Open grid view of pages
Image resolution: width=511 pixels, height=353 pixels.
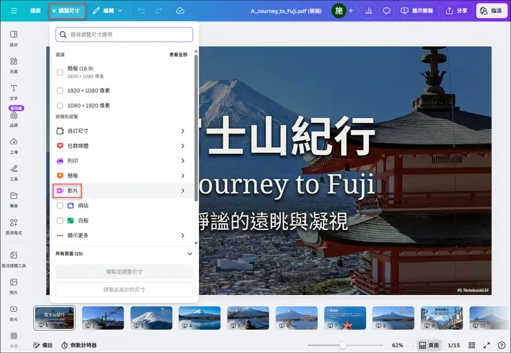pos(472,345)
